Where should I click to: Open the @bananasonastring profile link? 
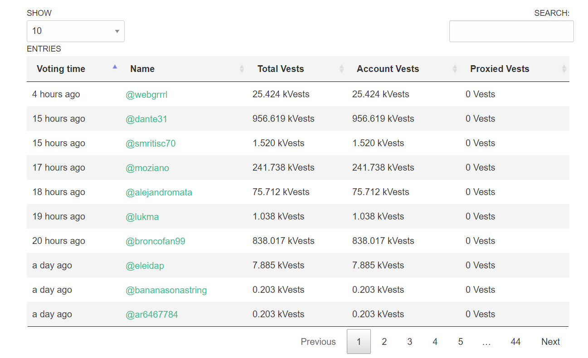[x=166, y=290]
